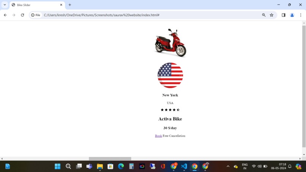The image size is (306, 172).
Task: Open the Windows Start menu
Action: click(x=58, y=166)
